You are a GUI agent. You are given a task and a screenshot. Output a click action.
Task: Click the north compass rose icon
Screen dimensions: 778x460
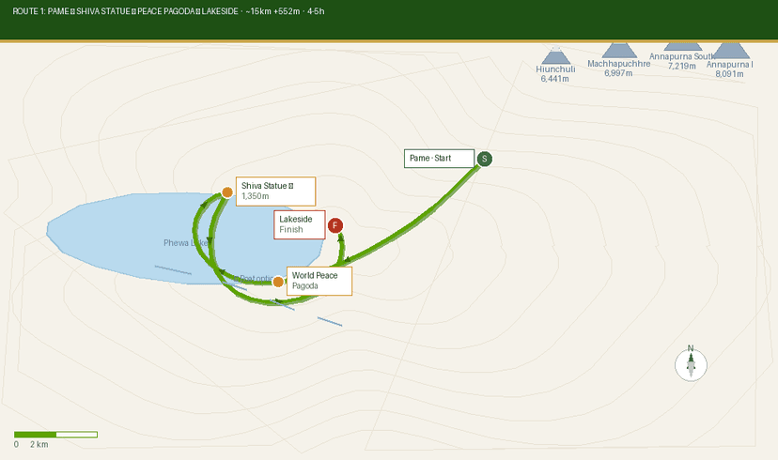coord(691,364)
